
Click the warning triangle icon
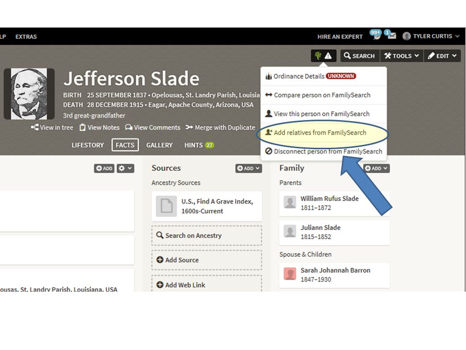tap(328, 55)
